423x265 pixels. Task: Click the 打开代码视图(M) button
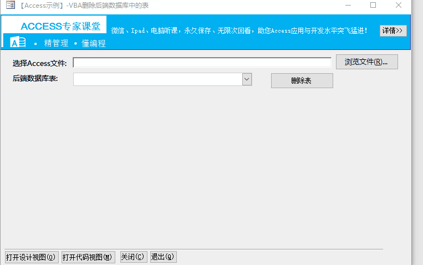88,257
